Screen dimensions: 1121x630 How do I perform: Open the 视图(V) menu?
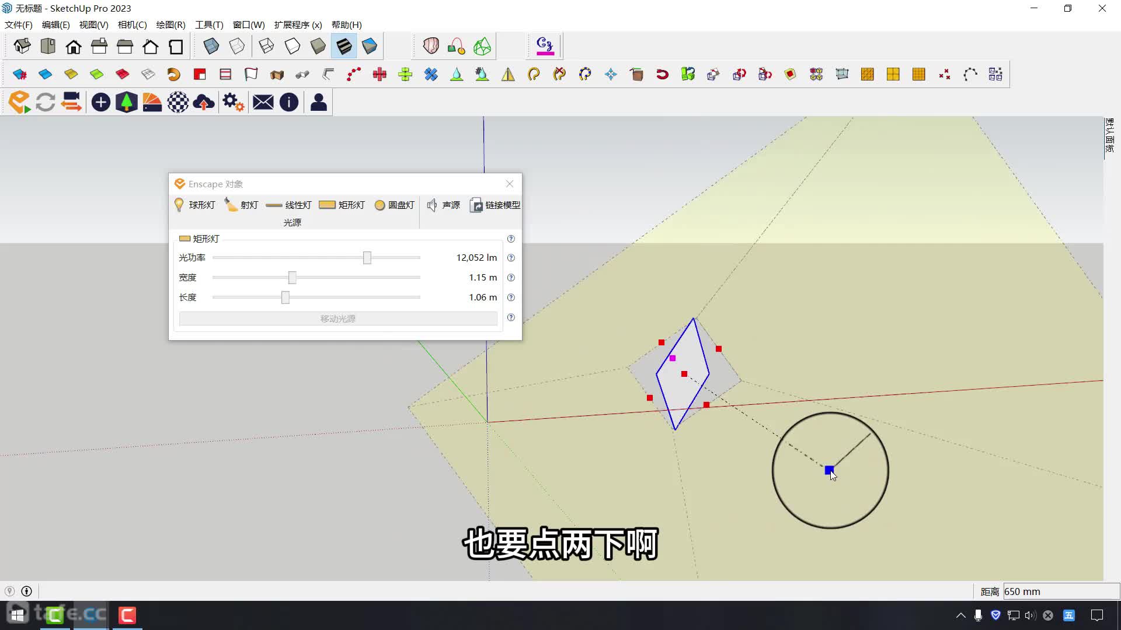click(x=94, y=24)
